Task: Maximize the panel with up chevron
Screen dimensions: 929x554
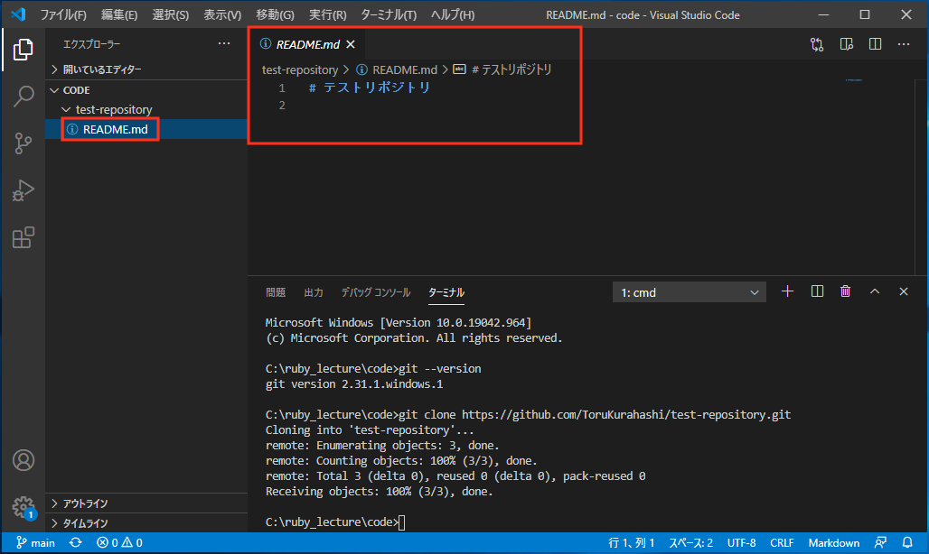Action: (x=875, y=291)
